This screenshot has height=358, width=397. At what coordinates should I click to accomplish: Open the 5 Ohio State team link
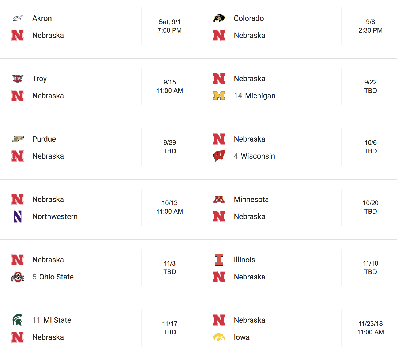pyautogui.click(x=53, y=277)
